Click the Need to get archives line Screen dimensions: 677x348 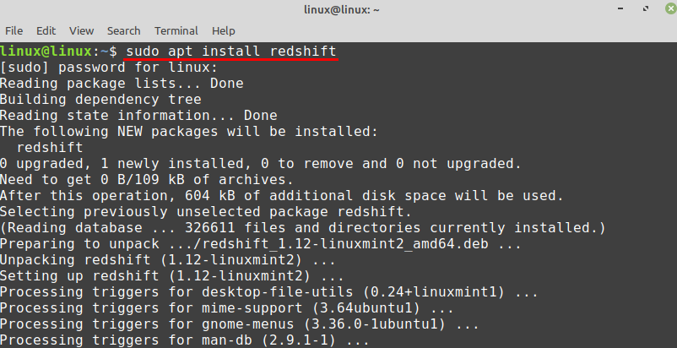[147, 180]
